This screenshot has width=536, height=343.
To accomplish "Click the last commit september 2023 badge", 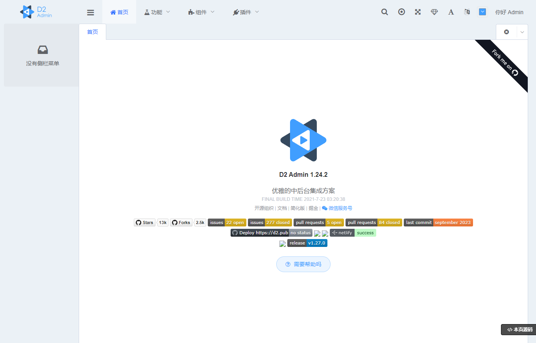I will [x=438, y=222].
